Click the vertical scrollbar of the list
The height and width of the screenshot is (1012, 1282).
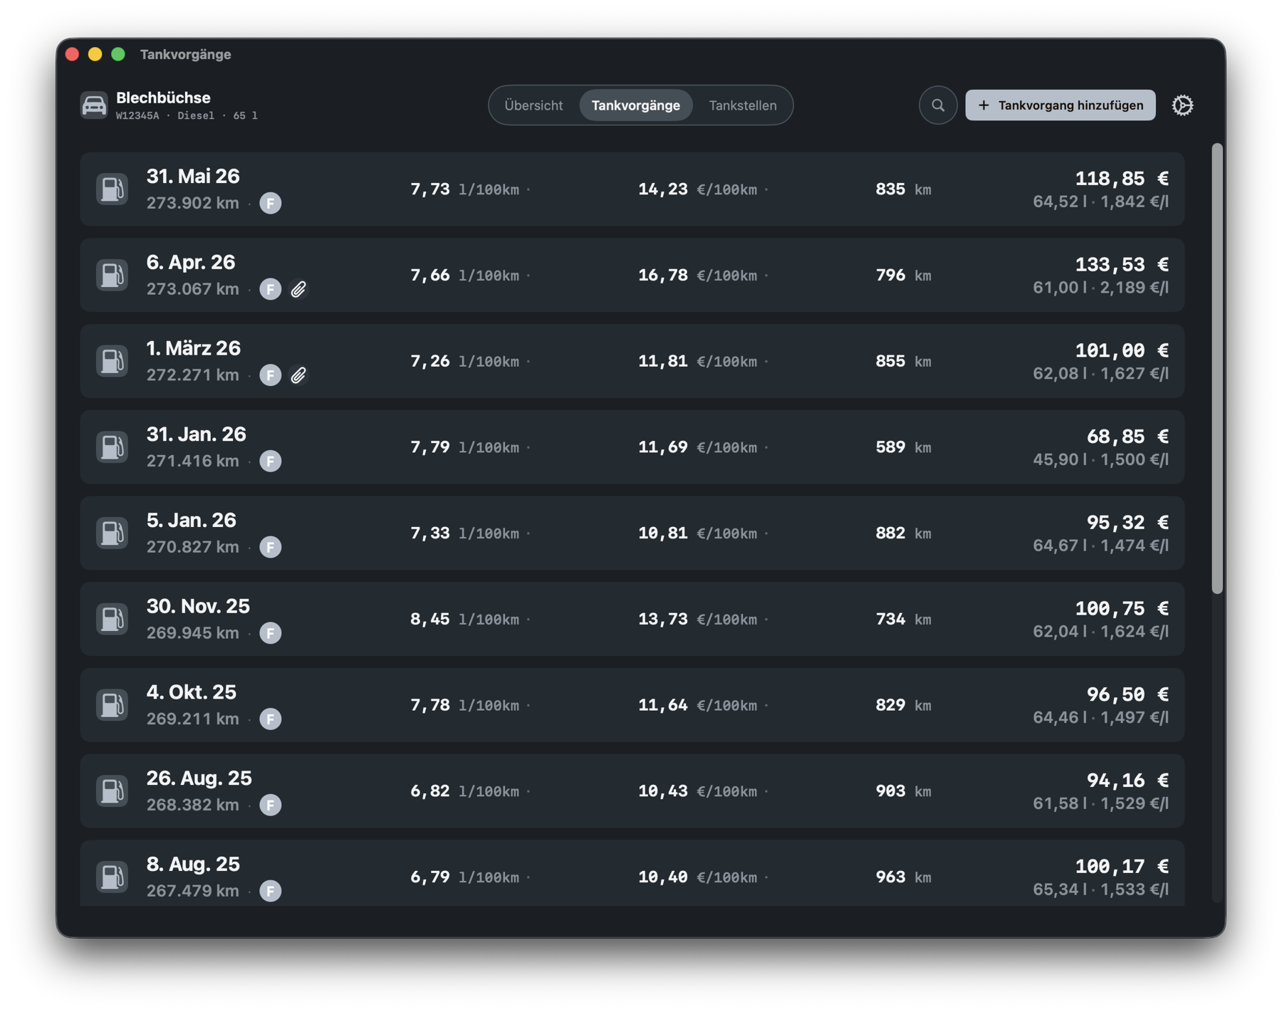tap(1217, 368)
